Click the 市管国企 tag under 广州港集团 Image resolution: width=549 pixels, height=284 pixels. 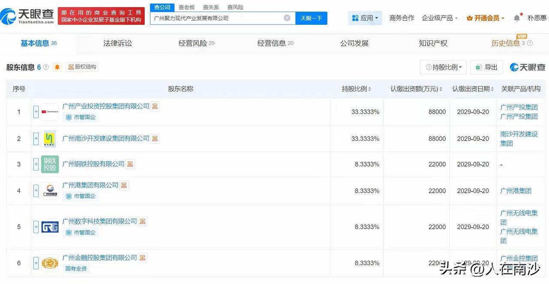pos(81,196)
